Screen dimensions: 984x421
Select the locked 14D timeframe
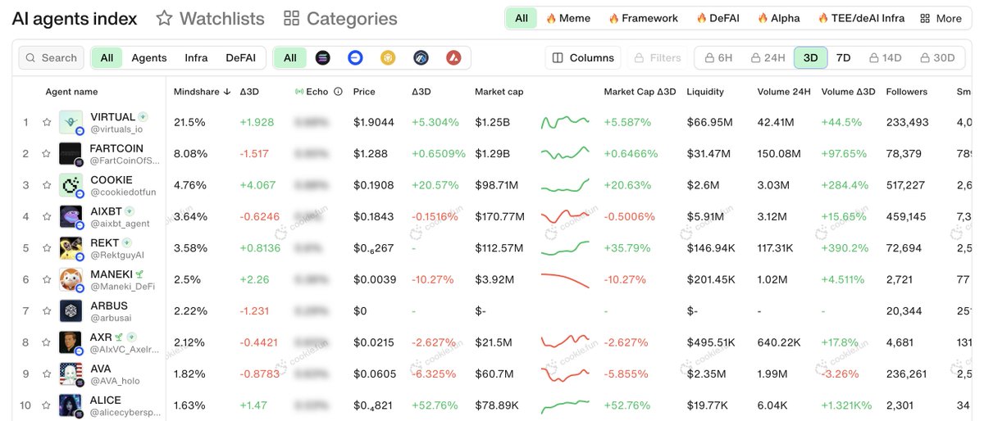[x=886, y=58]
